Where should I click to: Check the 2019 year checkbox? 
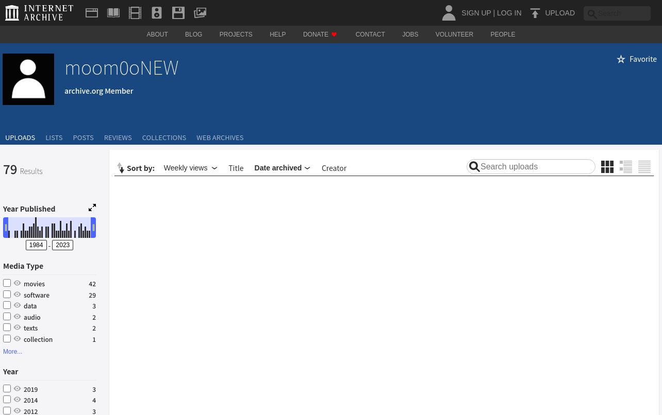(x=7, y=389)
